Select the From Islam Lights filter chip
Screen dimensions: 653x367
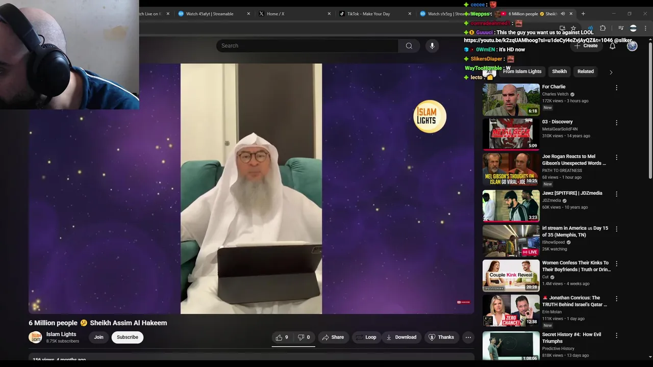522,71
